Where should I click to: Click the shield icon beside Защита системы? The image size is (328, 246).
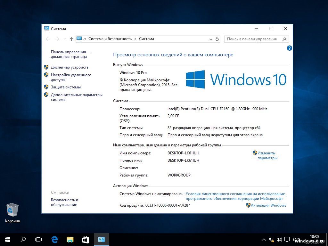(x=46, y=87)
